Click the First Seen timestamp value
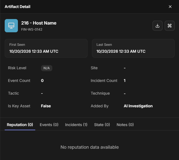 (x=34, y=51)
